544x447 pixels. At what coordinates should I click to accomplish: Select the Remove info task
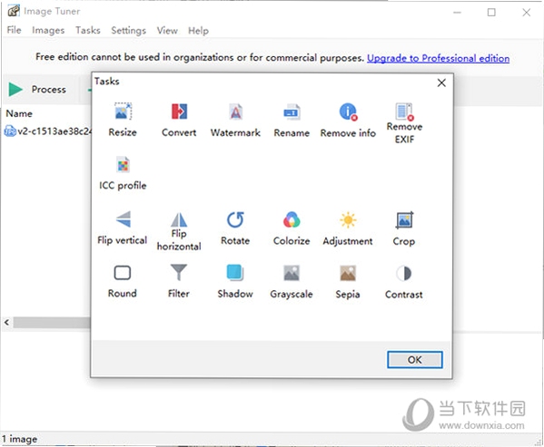point(348,120)
